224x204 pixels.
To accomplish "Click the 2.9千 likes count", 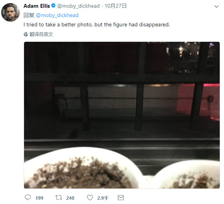I will point(103,198).
